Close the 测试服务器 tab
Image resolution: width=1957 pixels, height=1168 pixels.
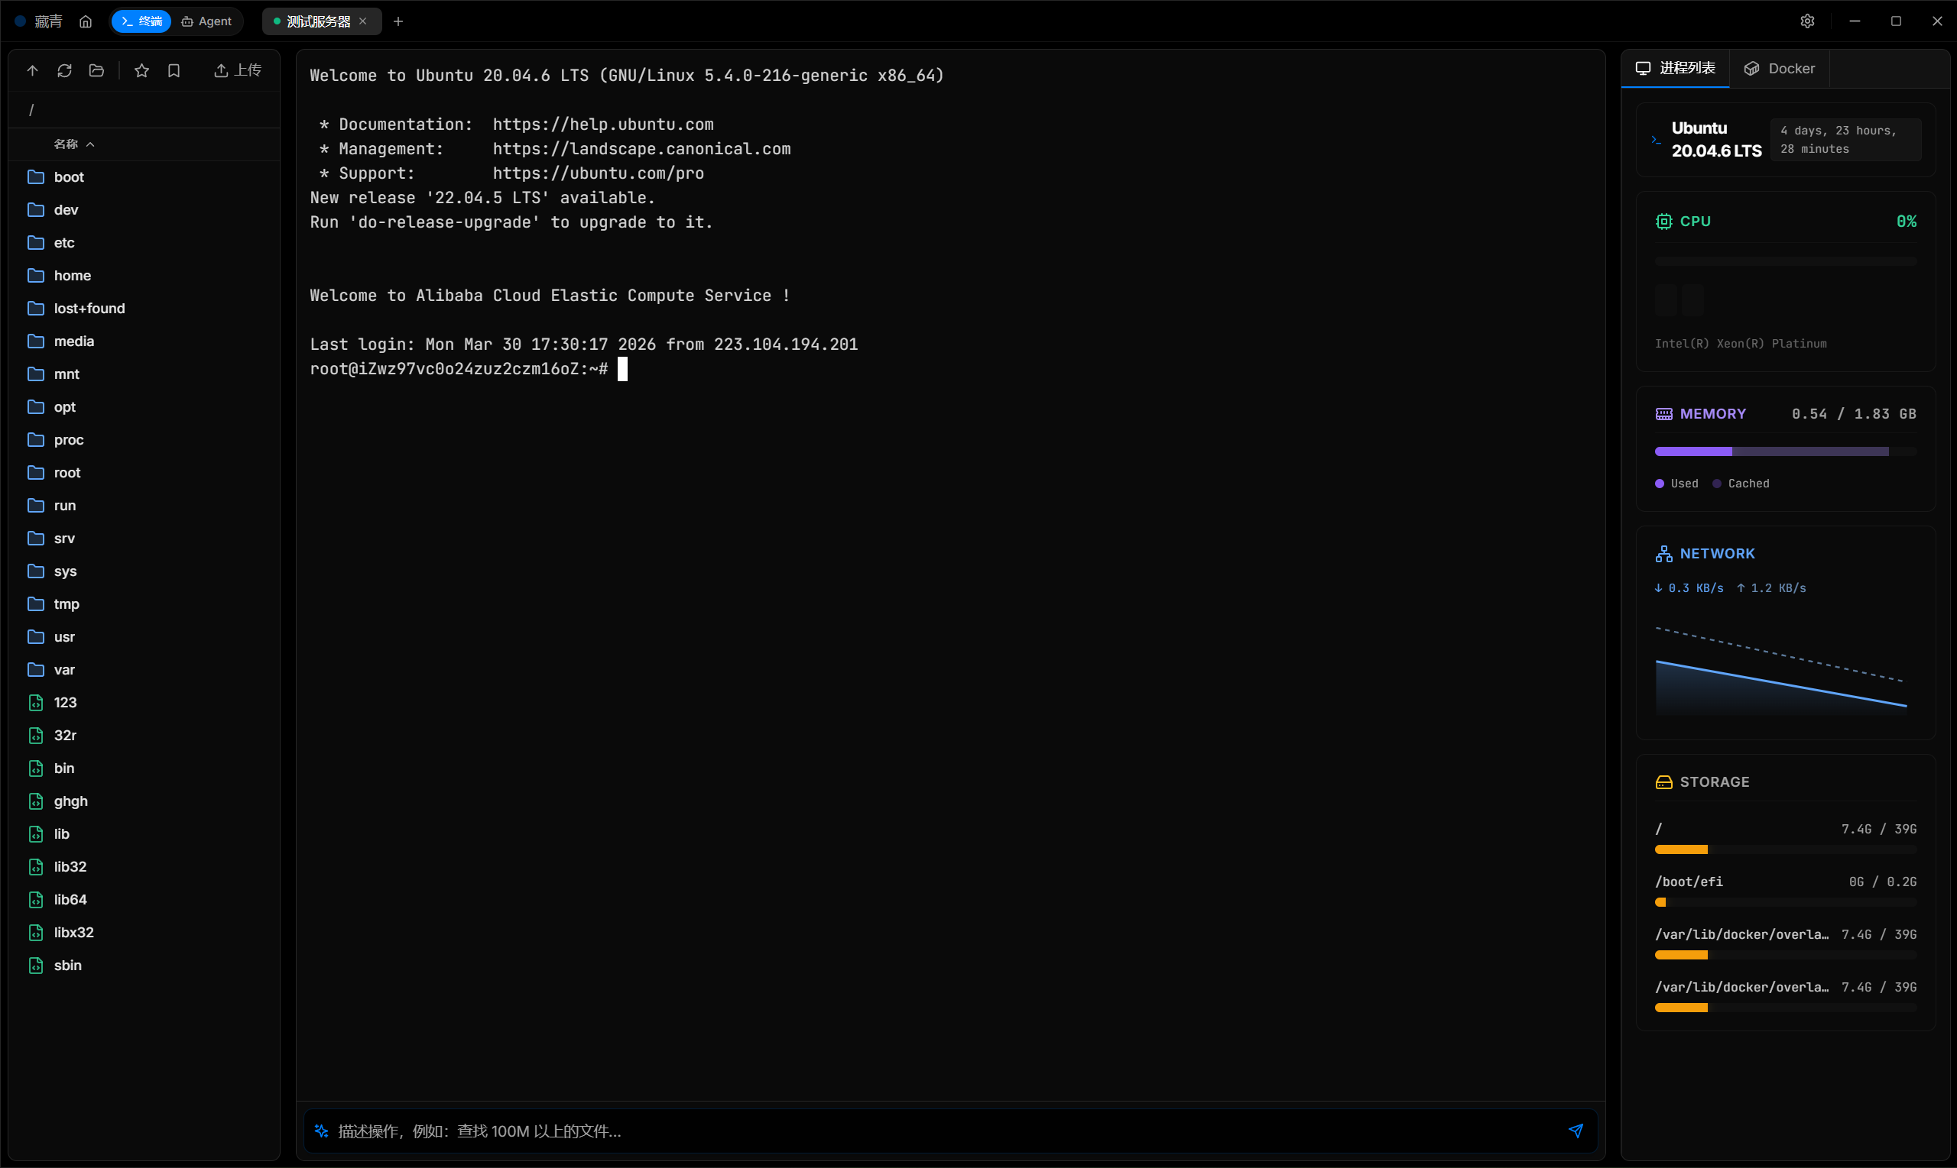pos(363,21)
